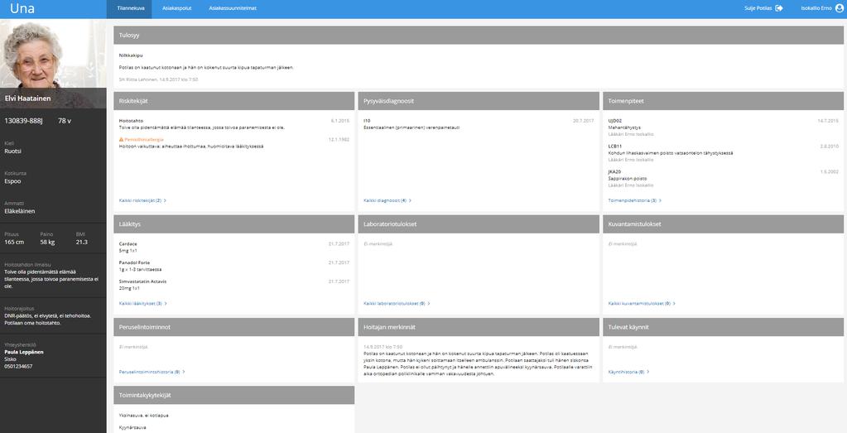Viewport: 847px width, 433px height.
Task: Click the Riskitekijät panel header
Action: coord(233,101)
